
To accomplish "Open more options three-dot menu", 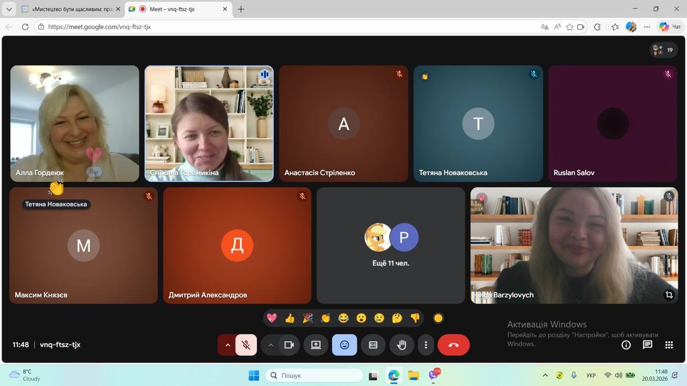I will click(x=426, y=345).
